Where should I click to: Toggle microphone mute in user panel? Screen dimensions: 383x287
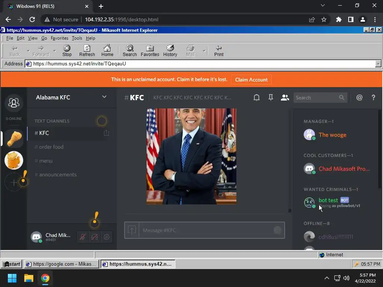(x=83, y=237)
